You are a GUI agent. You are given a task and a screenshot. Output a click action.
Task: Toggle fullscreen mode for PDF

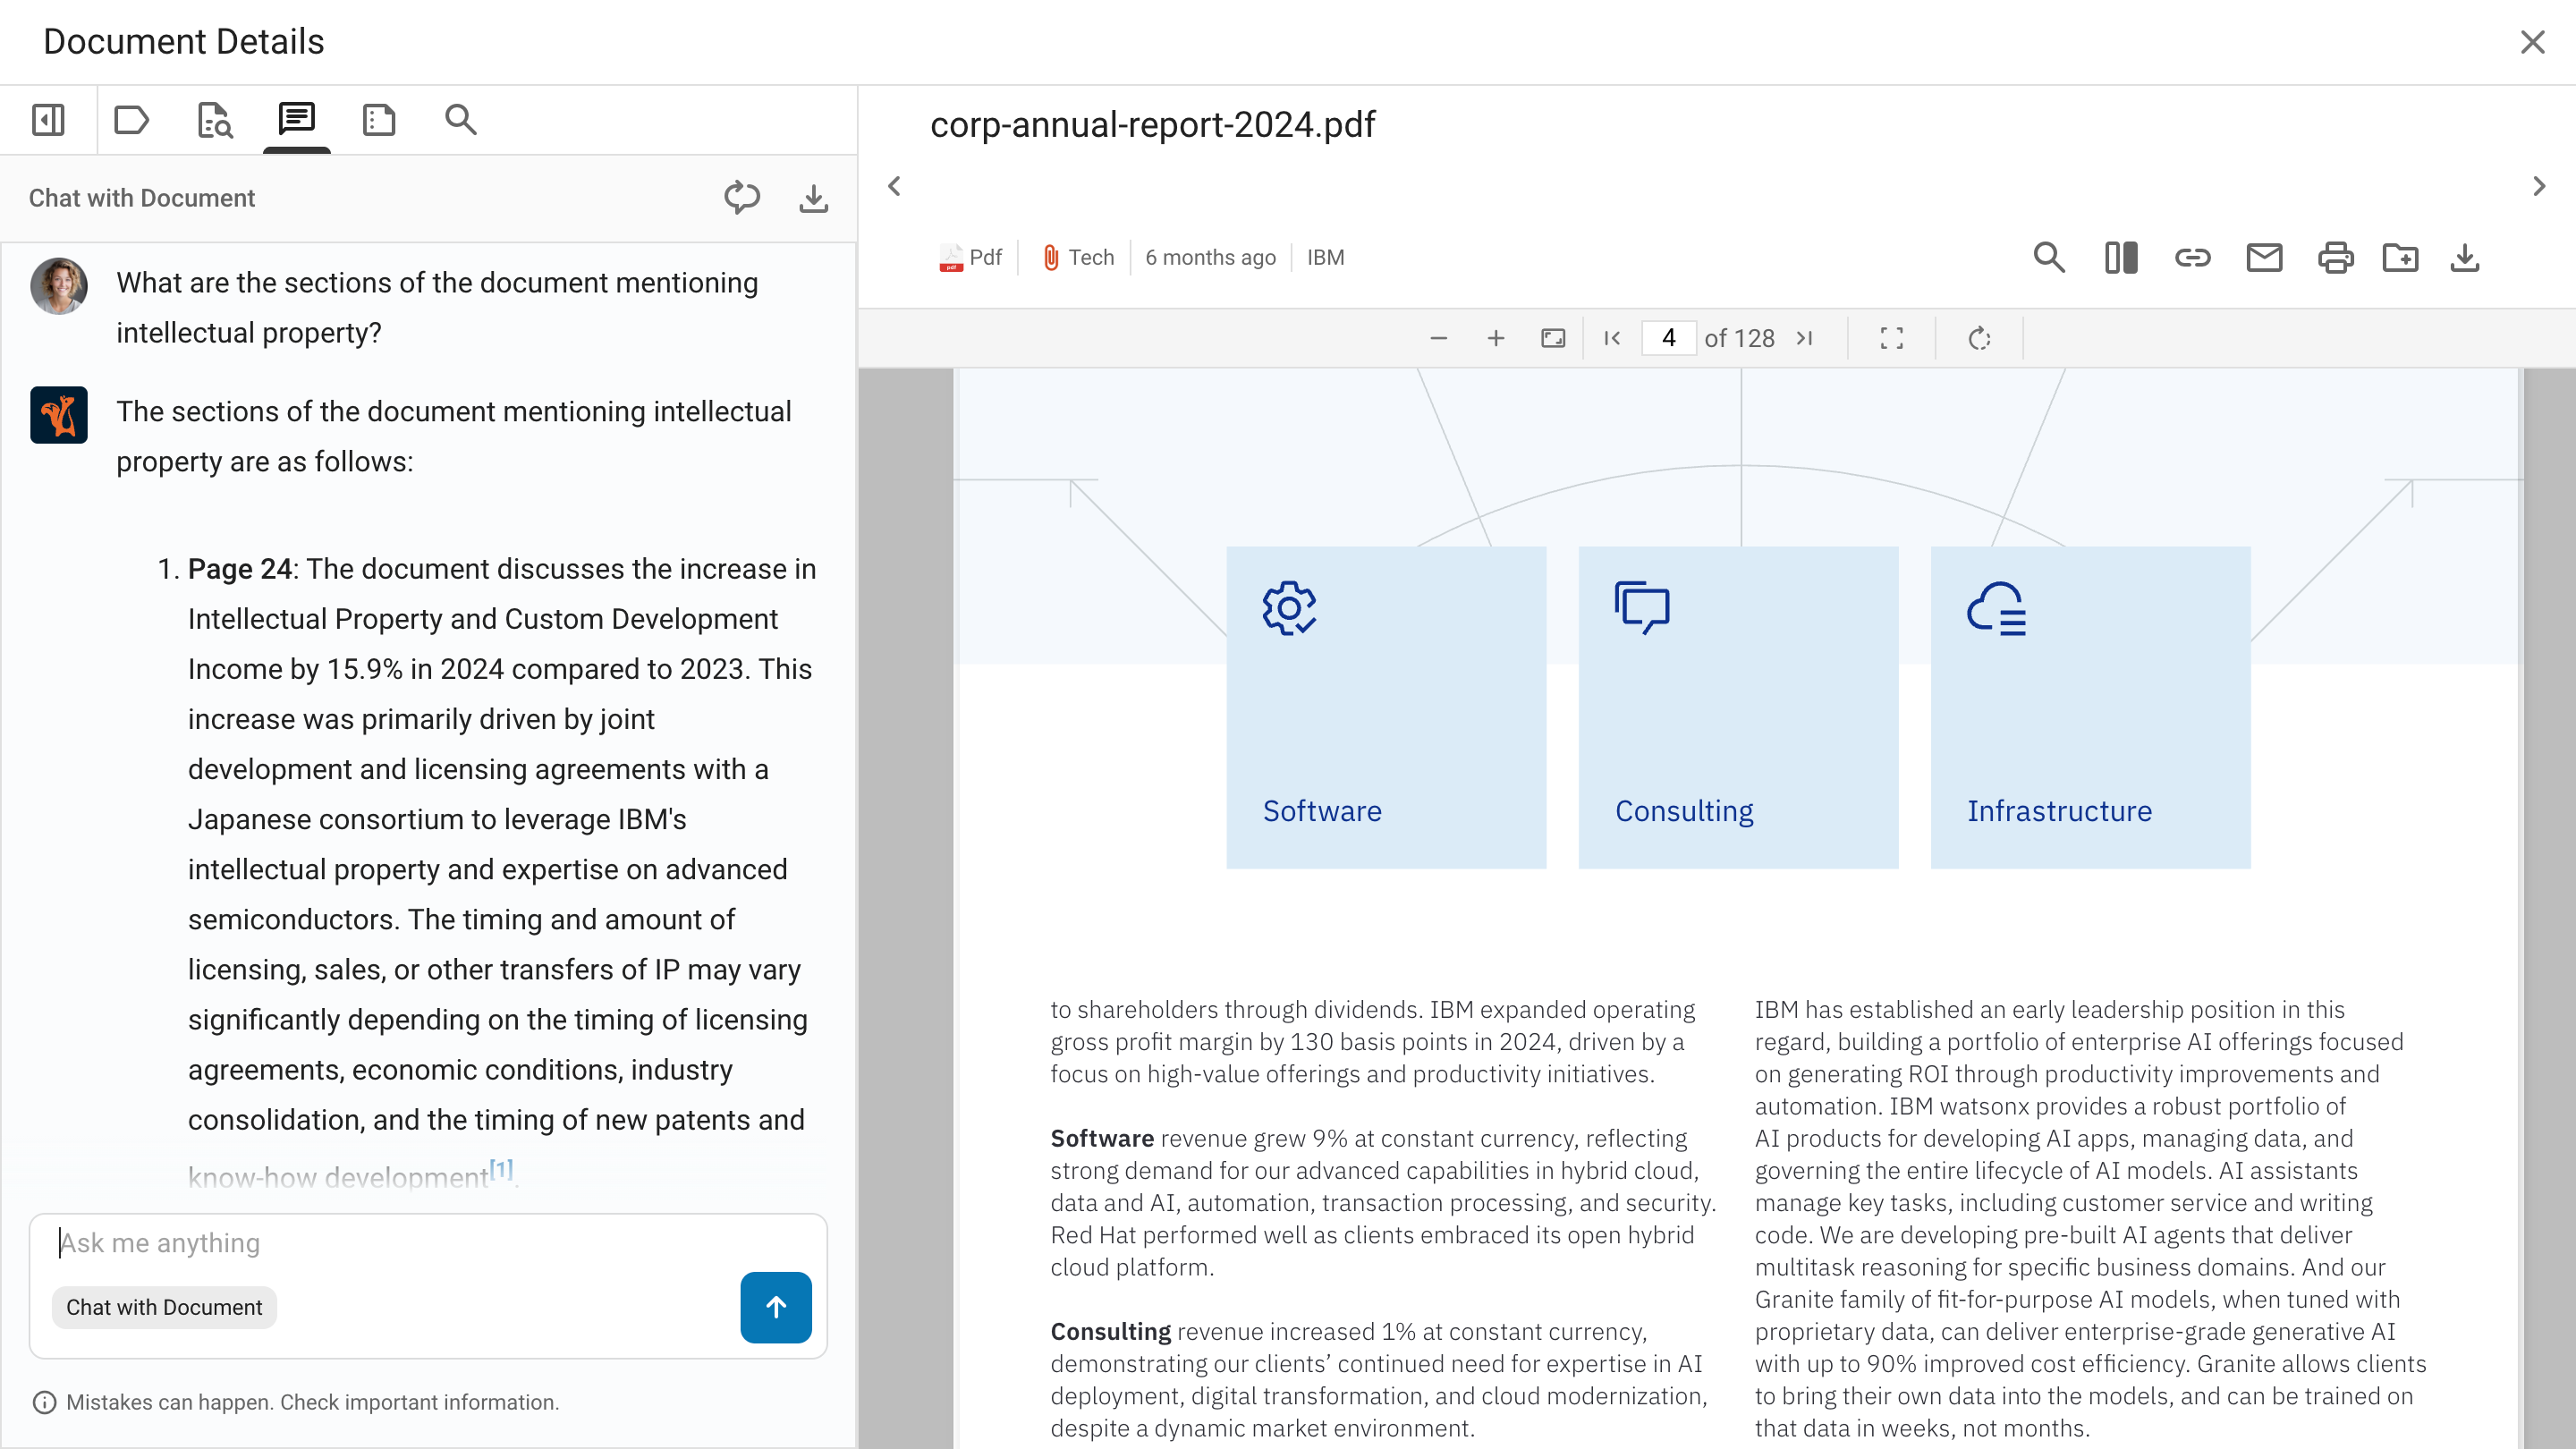pyautogui.click(x=1891, y=338)
